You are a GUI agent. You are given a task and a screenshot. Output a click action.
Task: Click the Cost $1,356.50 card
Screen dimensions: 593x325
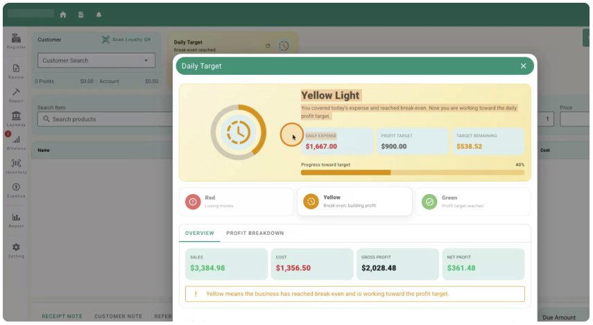click(x=312, y=264)
